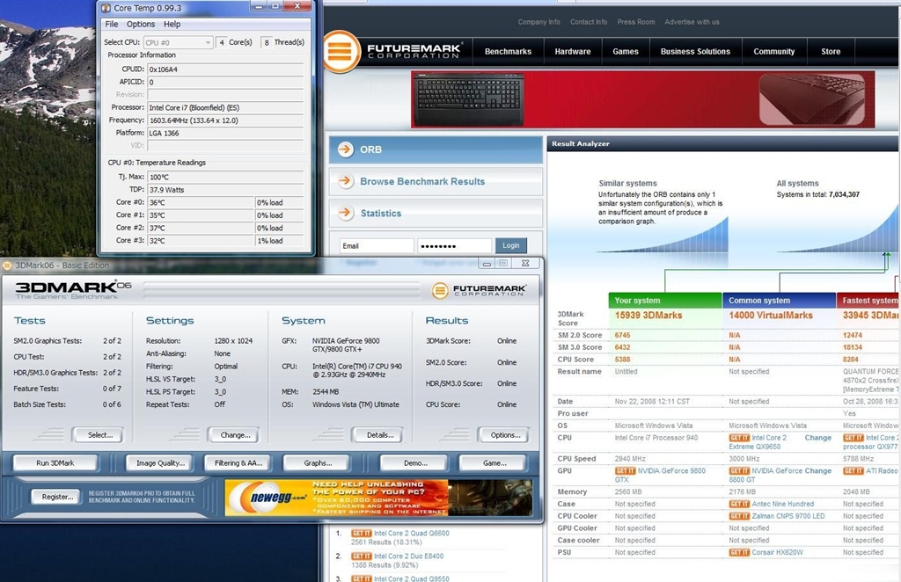Click the 15939 3DMarks score text
The image size is (901, 582).
pyautogui.click(x=648, y=315)
